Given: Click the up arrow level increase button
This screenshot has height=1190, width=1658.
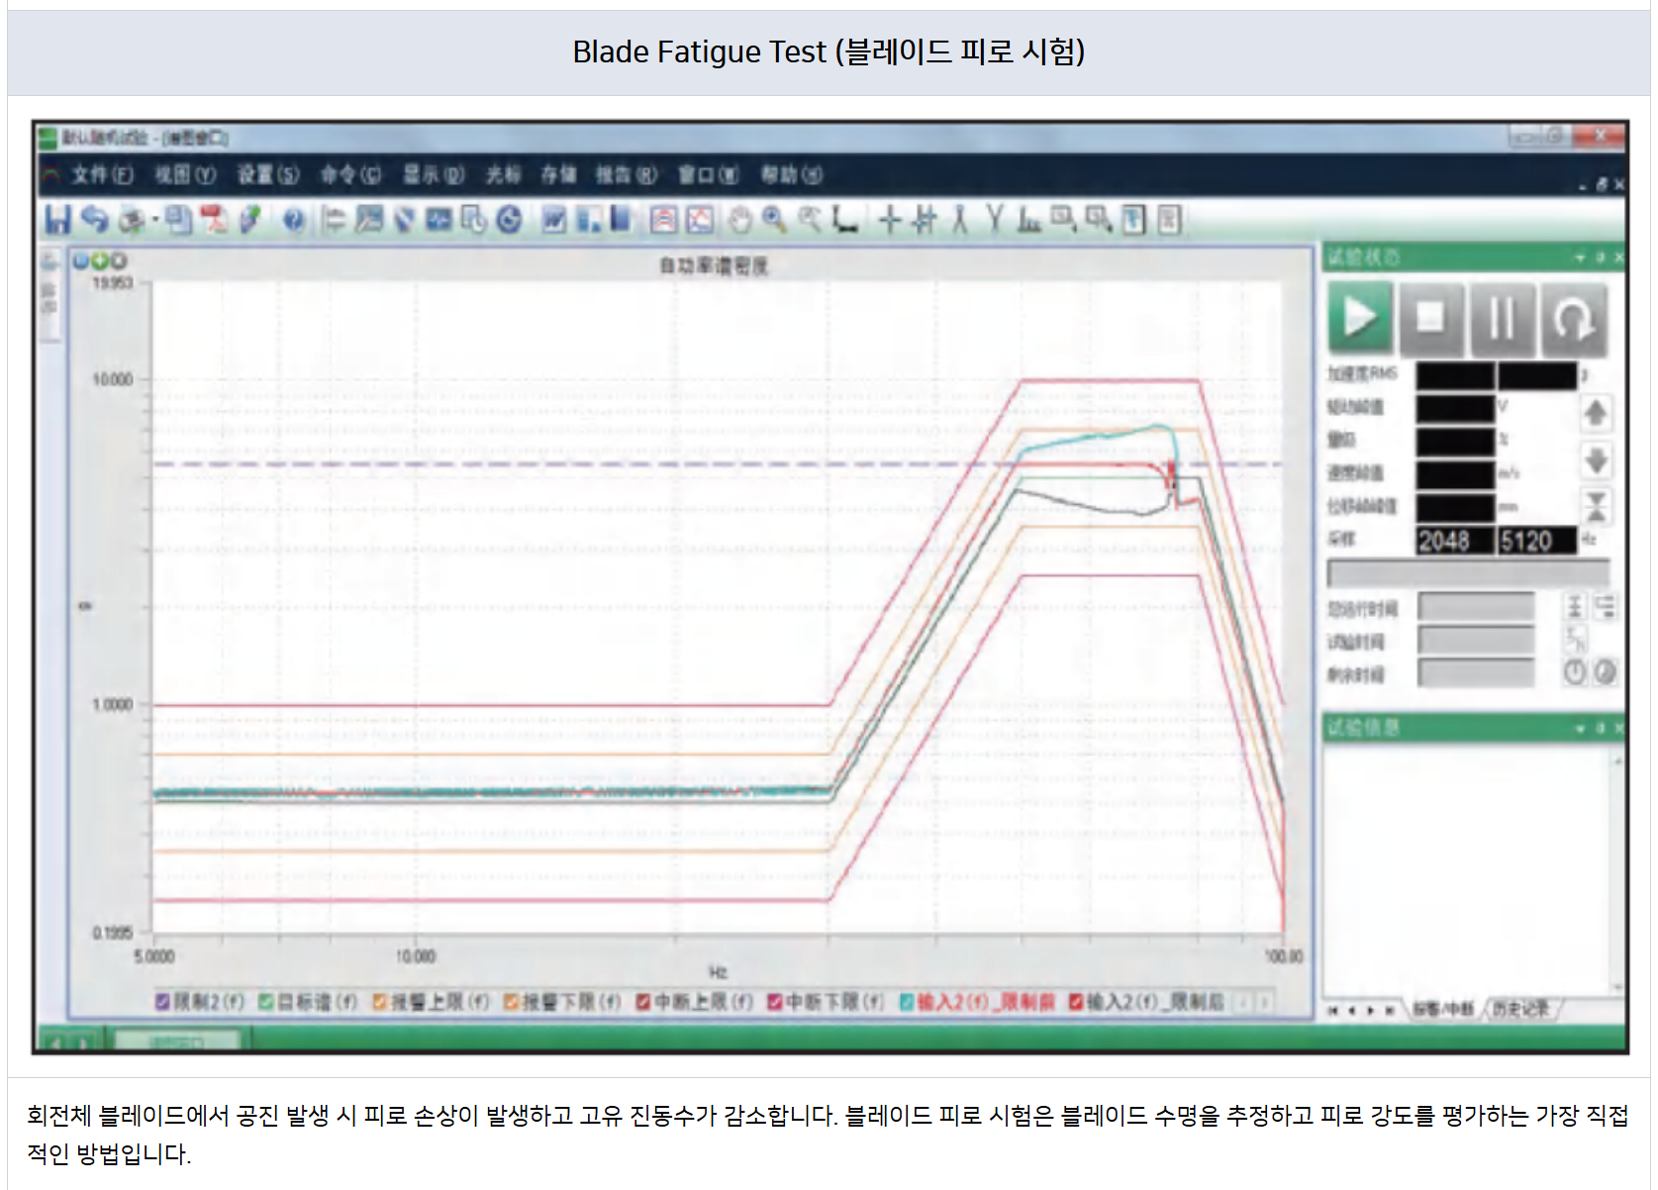Looking at the screenshot, I should [x=1595, y=413].
